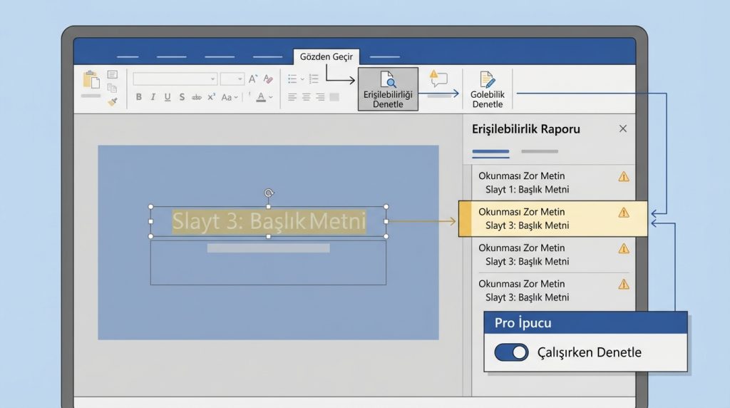Clear formatting with the eraser A icon
The image size is (730, 408).
[x=268, y=79]
